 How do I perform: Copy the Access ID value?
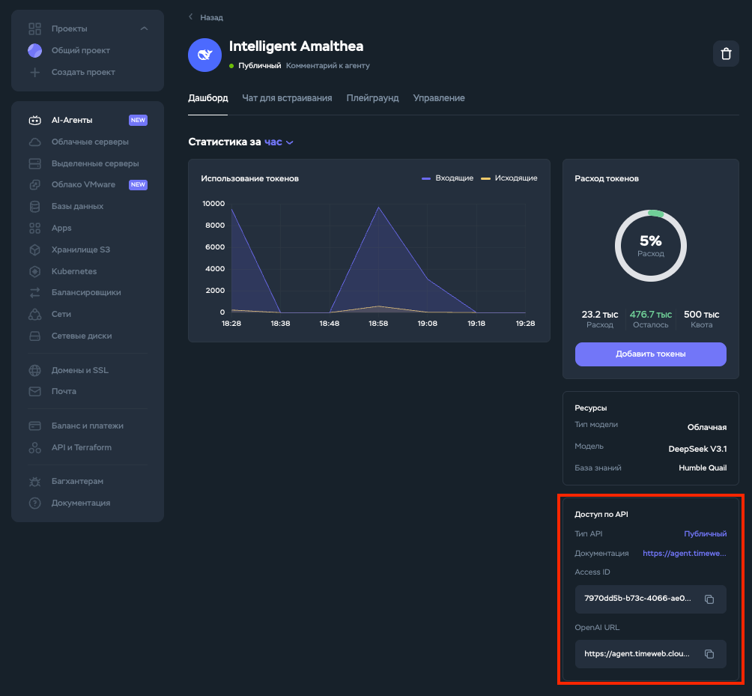pyautogui.click(x=709, y=599)
